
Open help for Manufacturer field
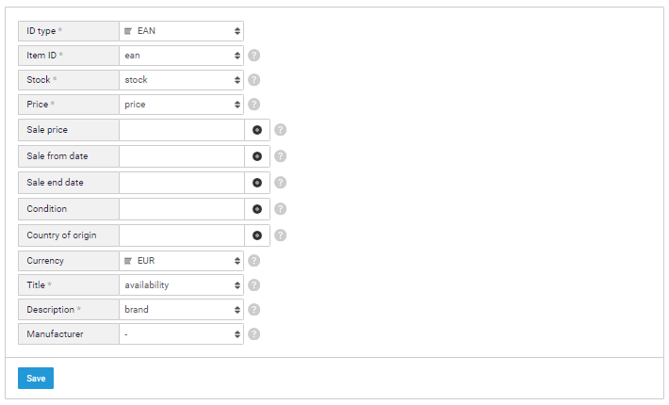tap(254, 333)
